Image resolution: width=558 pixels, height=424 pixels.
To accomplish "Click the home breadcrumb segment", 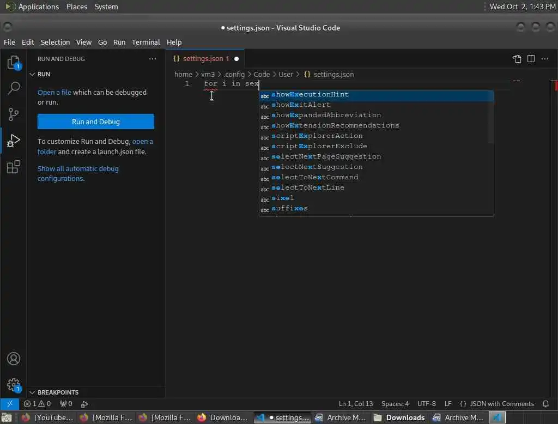I will pos(183,75).
